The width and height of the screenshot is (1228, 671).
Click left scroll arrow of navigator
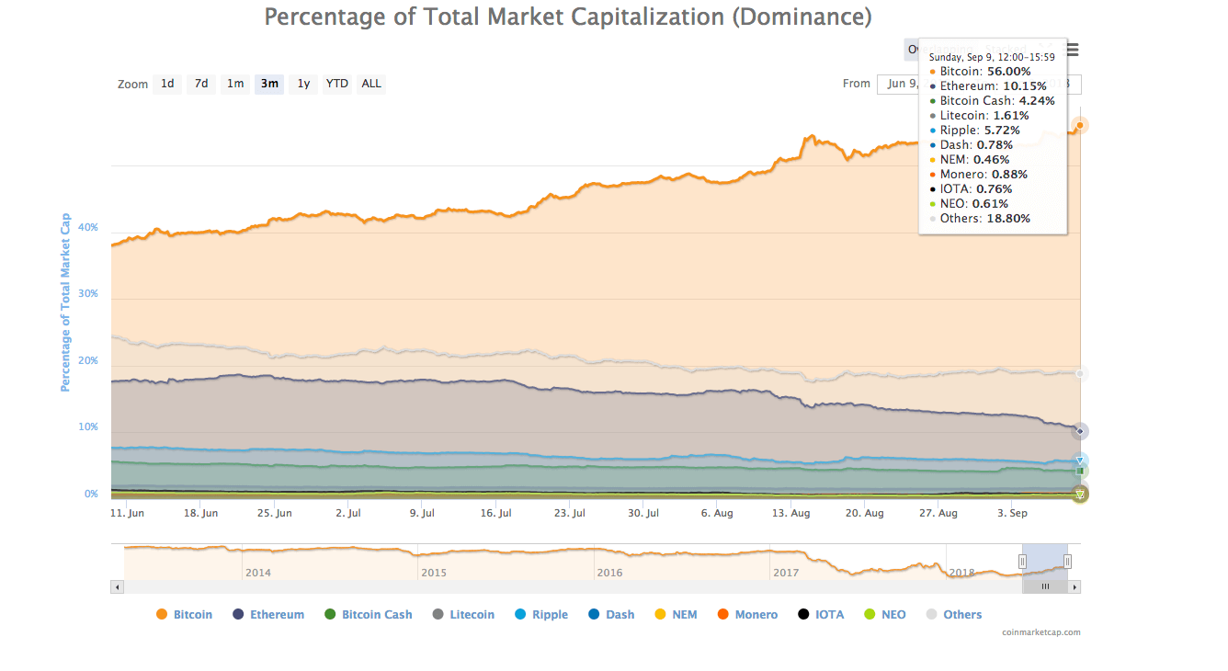[x=117, y=586]
